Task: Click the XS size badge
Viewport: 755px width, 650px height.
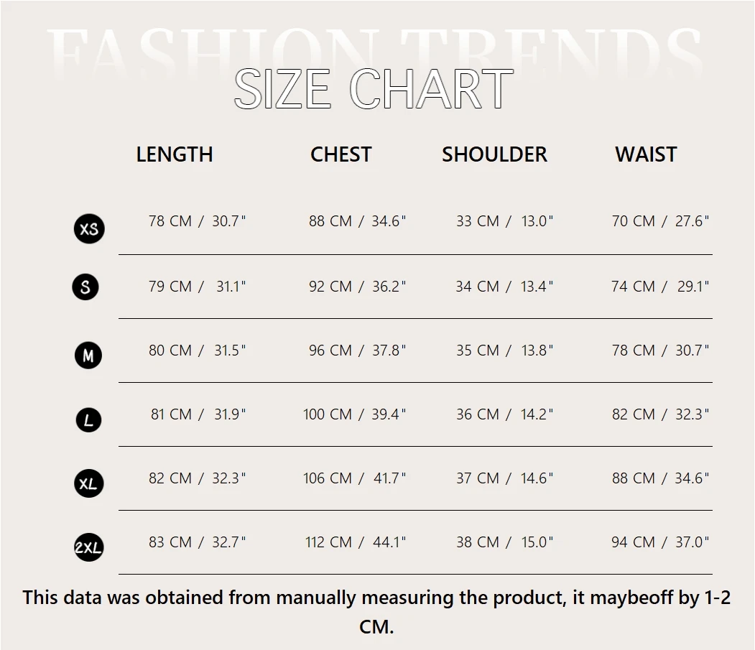Action: [89, 229]
